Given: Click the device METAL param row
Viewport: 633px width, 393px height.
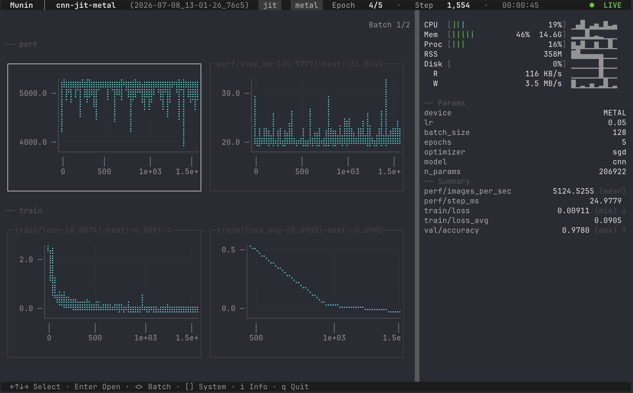Looking at the screenshot, I should click(525, 113).
